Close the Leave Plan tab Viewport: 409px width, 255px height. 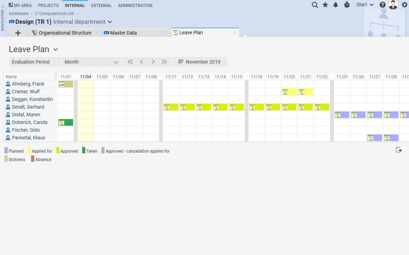235,32
